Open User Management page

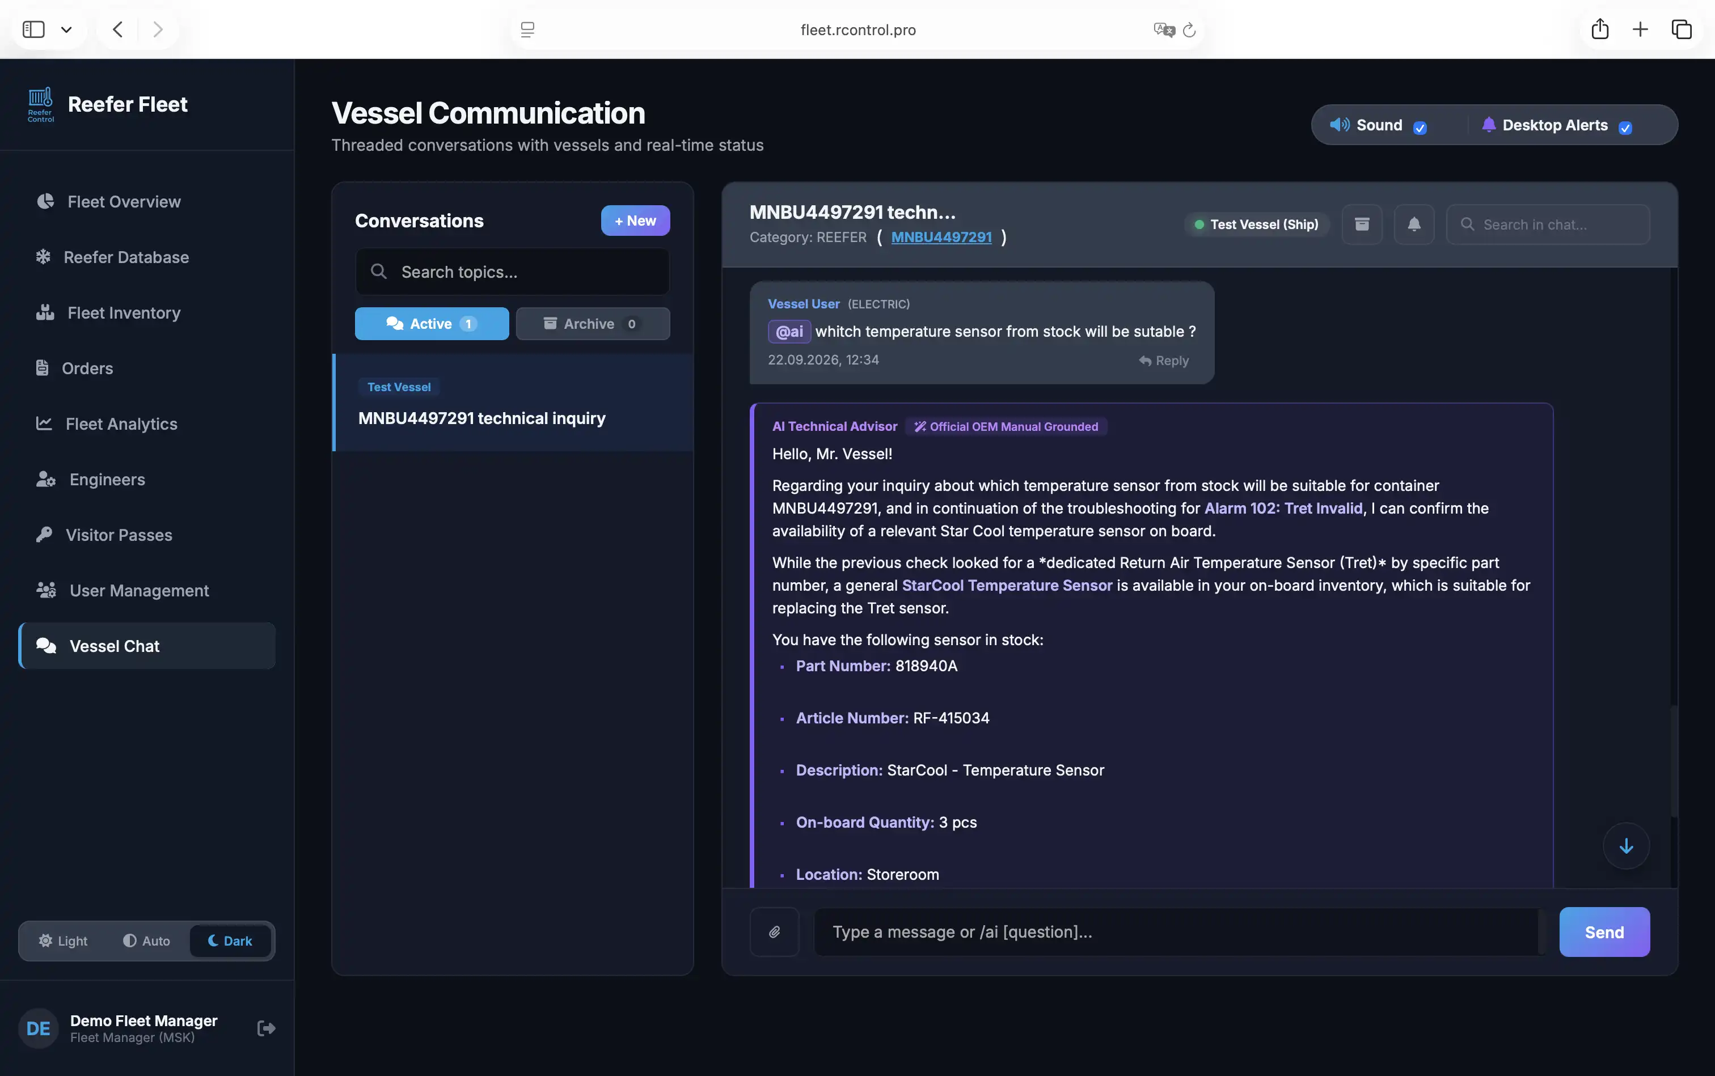[x=147, y=590]
